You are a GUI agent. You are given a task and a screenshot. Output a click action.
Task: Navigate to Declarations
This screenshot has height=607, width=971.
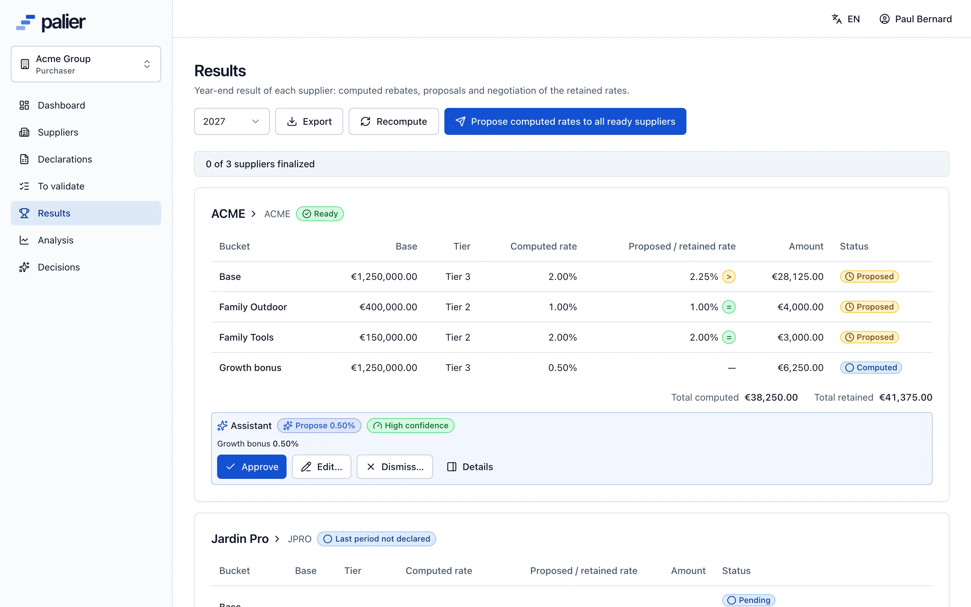click(x=86, y=159)
